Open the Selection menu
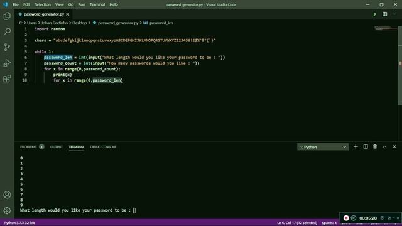The width and height of the screenshot is (402, 226). click(x=43, y=4)
